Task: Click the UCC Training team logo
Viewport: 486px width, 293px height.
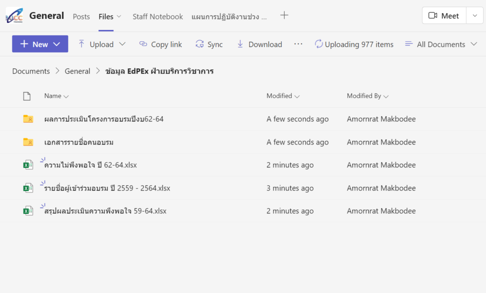Action: click(x=14, y=16)
